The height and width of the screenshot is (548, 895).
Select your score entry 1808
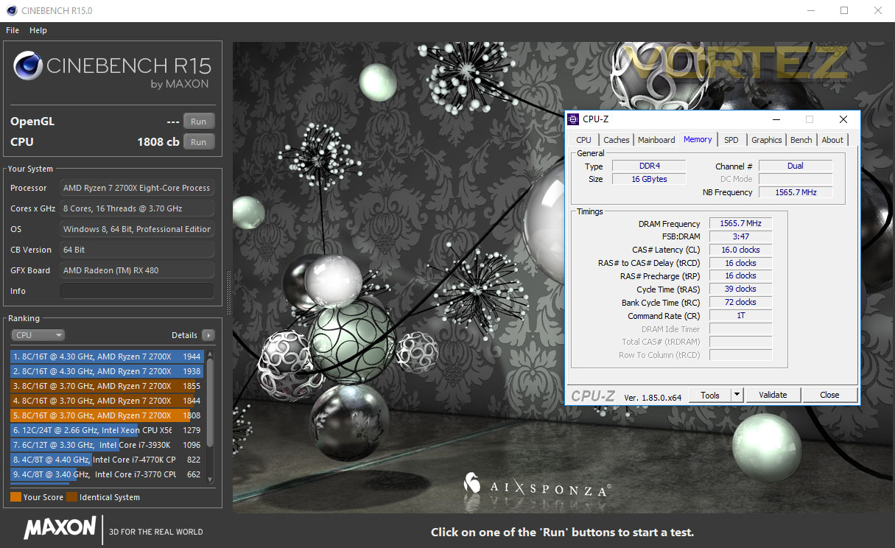[x=108, y=415]
